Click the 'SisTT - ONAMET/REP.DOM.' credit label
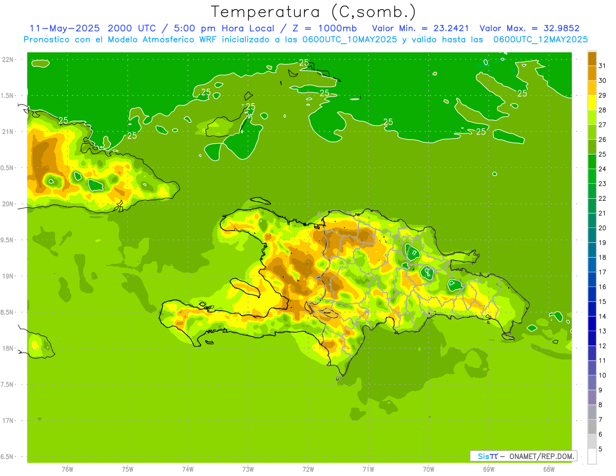The image size is (616, 476). 524,456
